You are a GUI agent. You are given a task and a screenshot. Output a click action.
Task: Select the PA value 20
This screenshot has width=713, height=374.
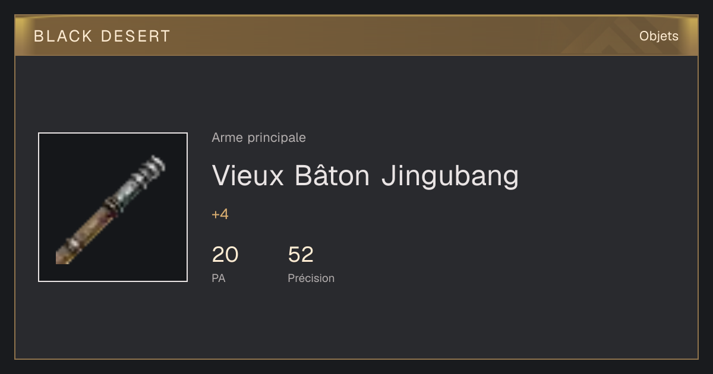(x=225, y=255)
